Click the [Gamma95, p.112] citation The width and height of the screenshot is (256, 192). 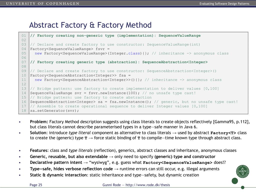231,122
